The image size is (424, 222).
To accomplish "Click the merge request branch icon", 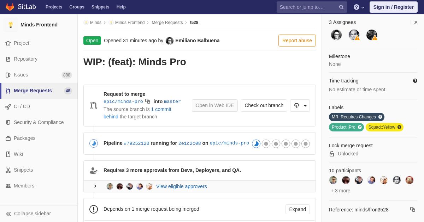I will click(94, 105).
